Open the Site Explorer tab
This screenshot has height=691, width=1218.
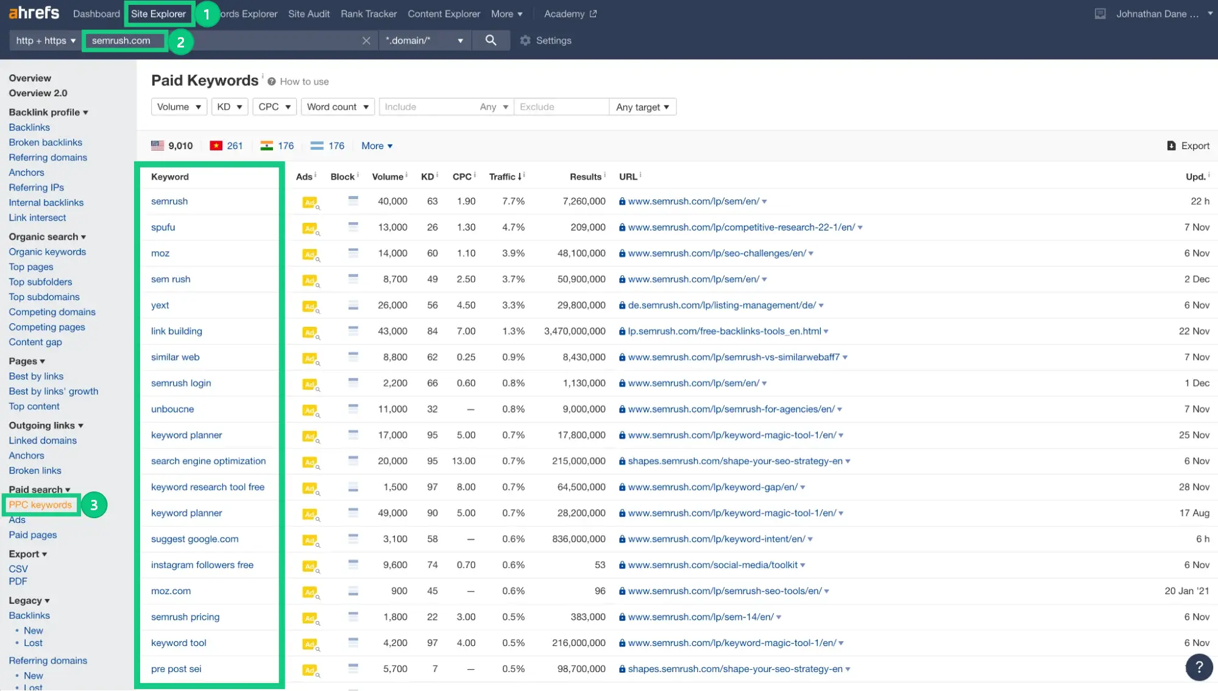coord(158,14)
